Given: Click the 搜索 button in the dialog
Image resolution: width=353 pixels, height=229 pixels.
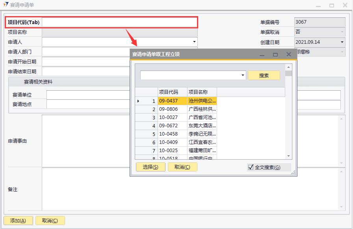Looking at the screenshot, I should tap(264, 75).
